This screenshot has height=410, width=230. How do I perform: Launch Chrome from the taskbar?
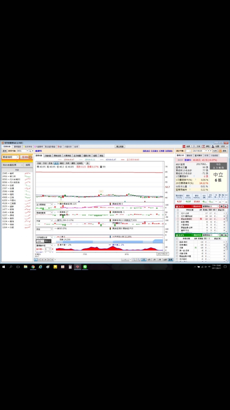pos(33,266)
